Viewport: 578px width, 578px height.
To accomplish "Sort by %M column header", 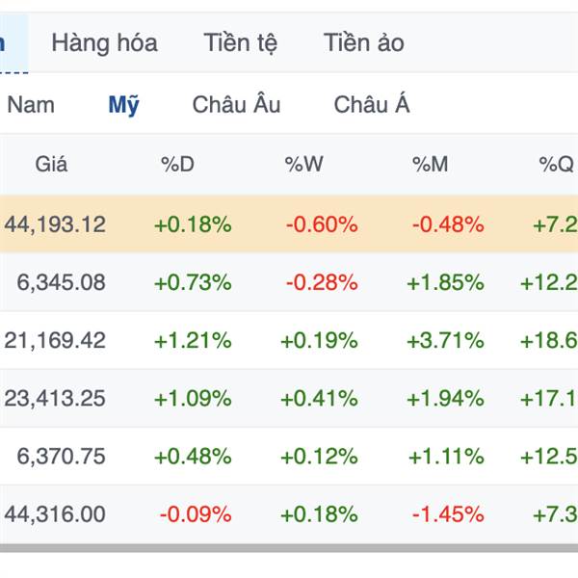I will 431,165.
